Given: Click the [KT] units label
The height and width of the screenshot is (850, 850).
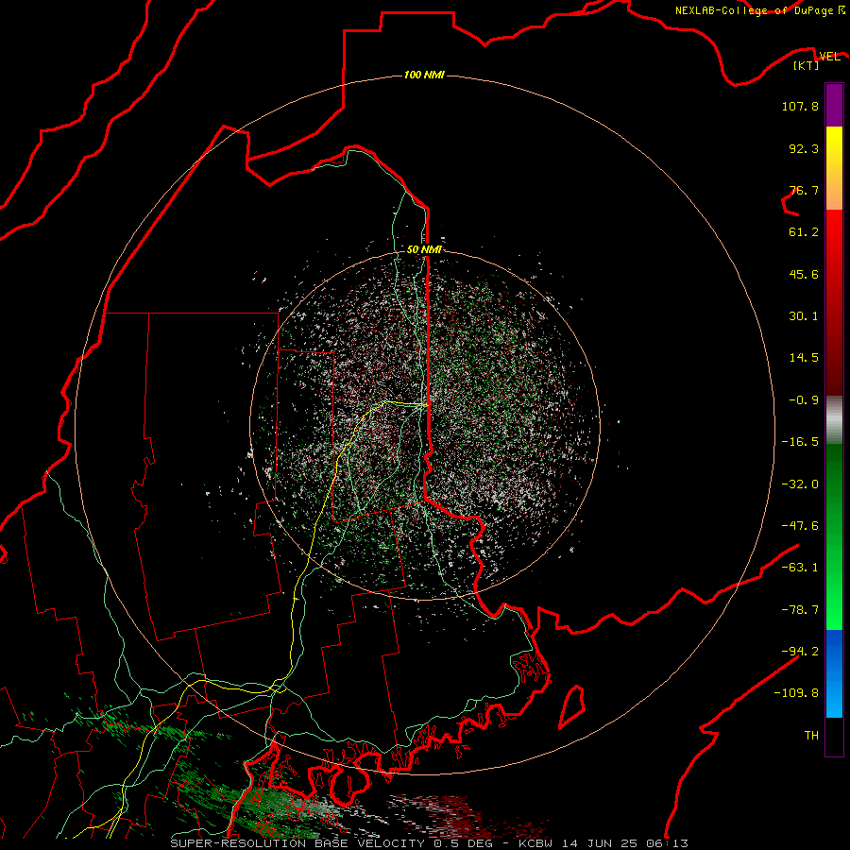Looking at the screenshot, I should point(807,65).
